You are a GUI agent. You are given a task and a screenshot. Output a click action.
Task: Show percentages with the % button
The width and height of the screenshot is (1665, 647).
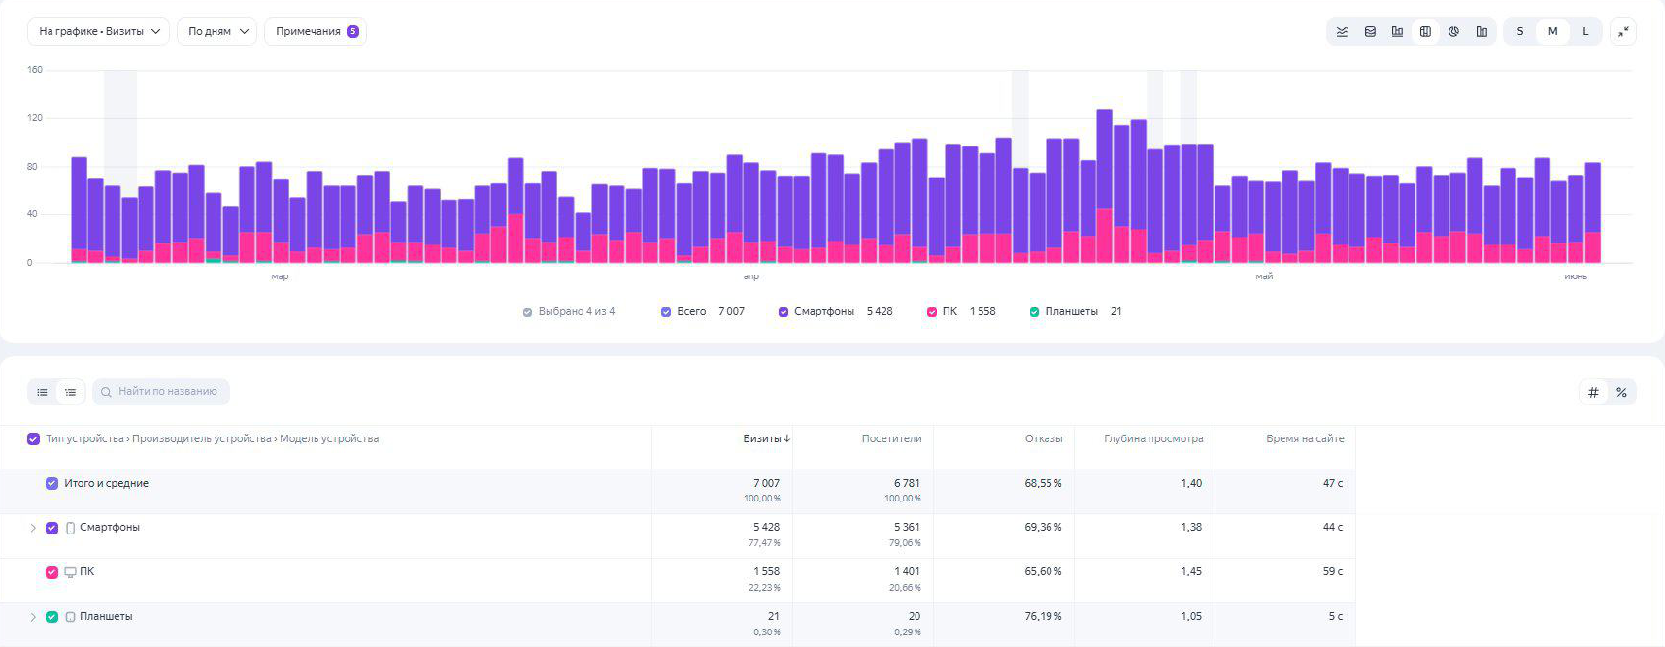tap(1621, 392)
